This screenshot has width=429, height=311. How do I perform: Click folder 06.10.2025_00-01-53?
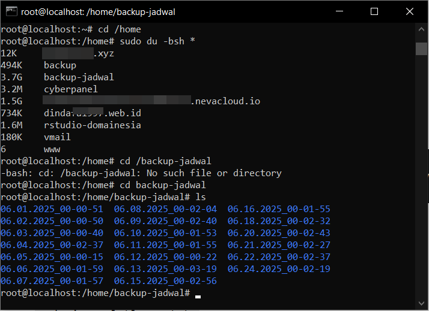click(x=165, y=233)
